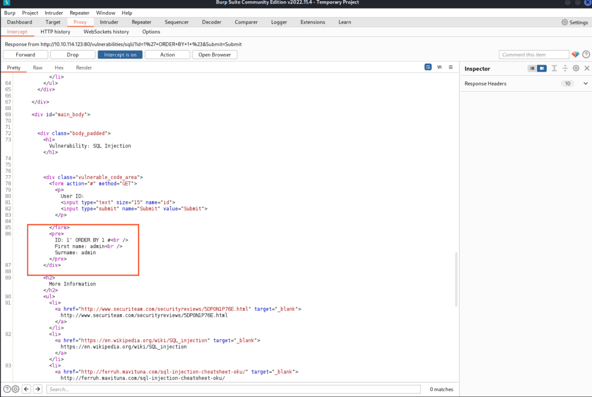Switch to the Dashboard tab
The width and height of the screenshot is (592, 397).
click(x=20, y=23)
